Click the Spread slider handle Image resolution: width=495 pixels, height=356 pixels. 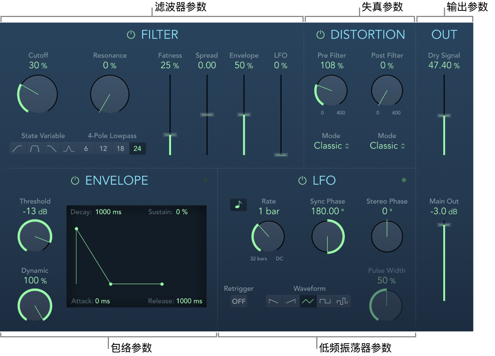(207, 115)
